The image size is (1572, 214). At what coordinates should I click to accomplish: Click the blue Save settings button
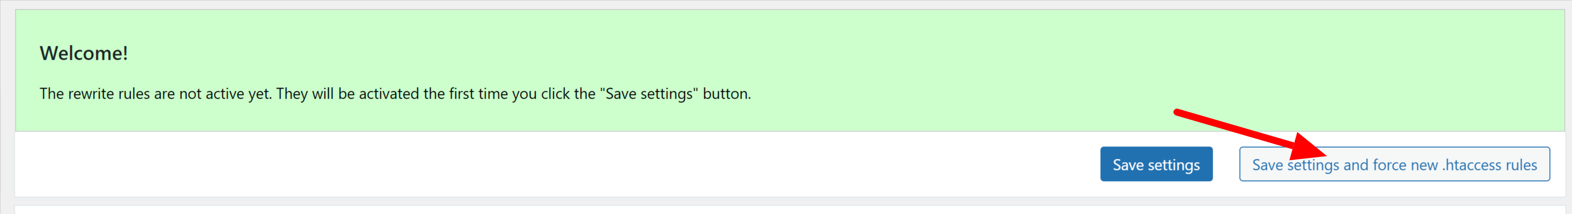[x=1156, y=164]
